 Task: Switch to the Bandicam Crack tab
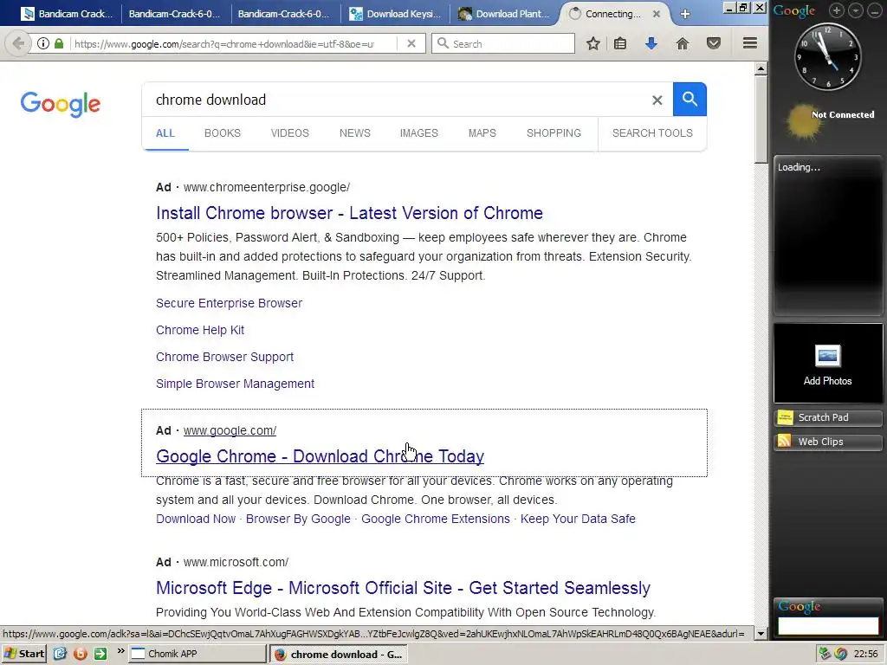coord(66,14)
